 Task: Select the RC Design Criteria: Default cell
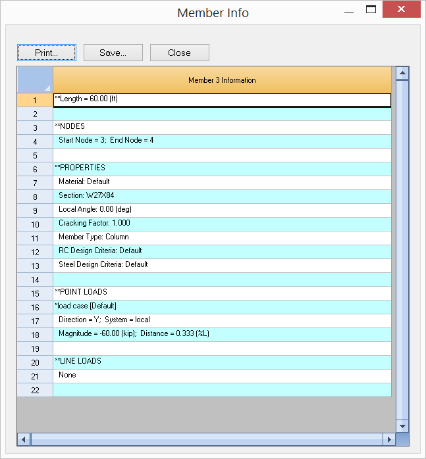(222, 252)
